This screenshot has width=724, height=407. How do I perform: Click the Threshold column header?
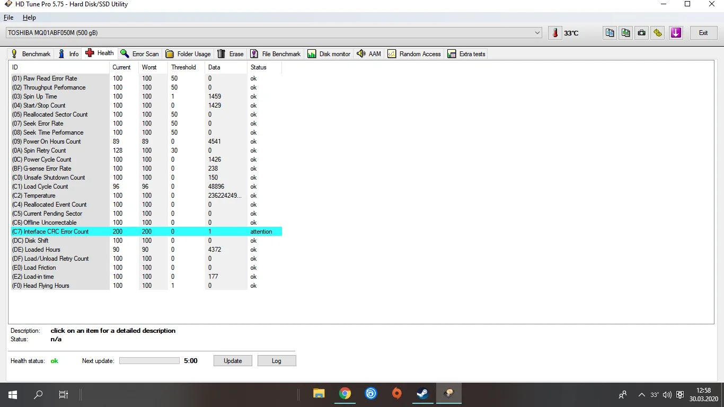point(186,67)
